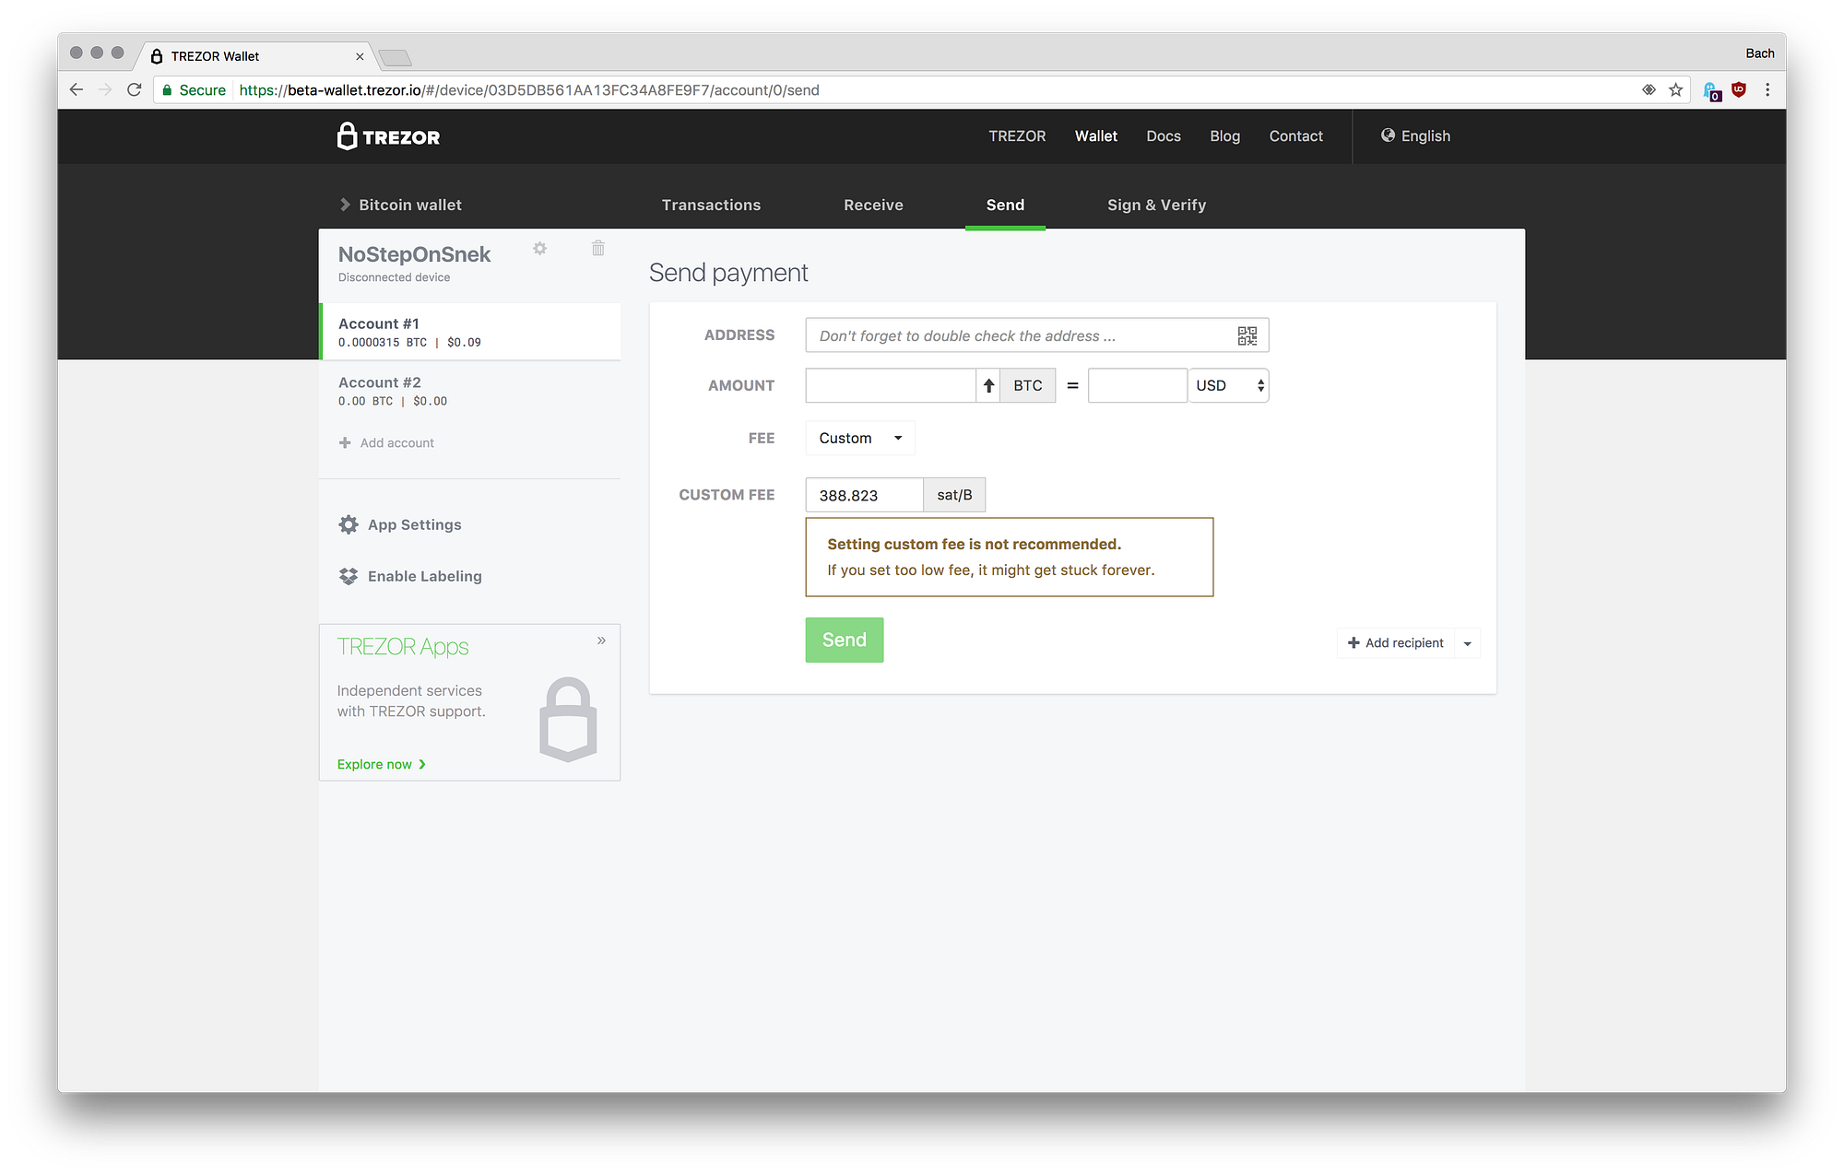
Task: Click the bookmark star icon
Action: 1676,89
